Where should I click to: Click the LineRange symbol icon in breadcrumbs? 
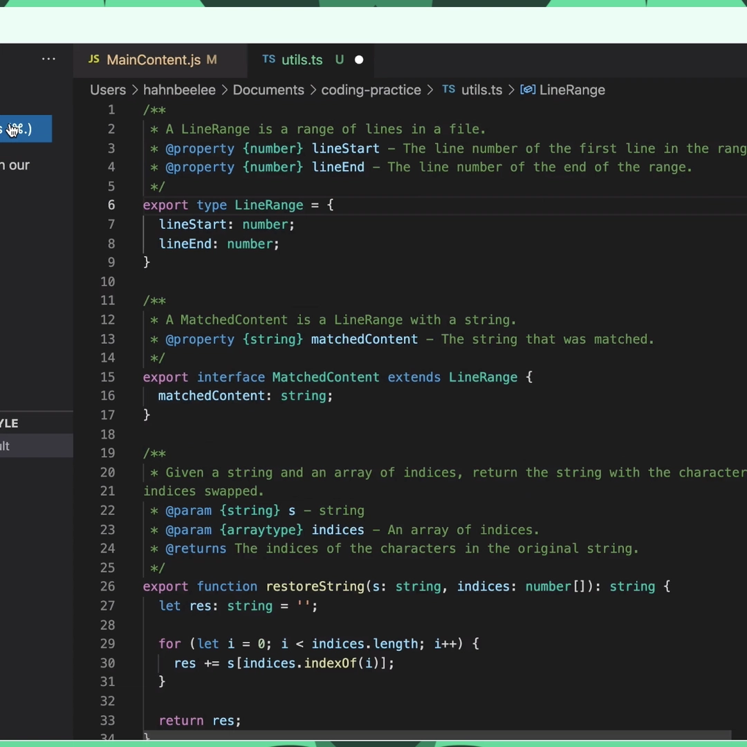[x=528, y=89]
